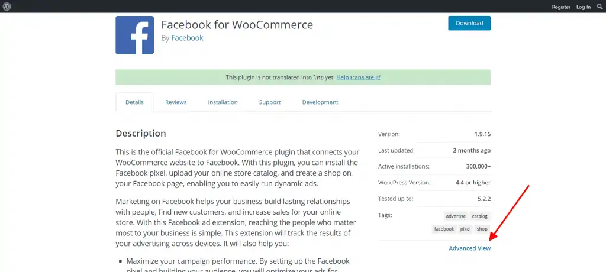
Task: Open the Facebook author link
Action: [x=187, y=38]
